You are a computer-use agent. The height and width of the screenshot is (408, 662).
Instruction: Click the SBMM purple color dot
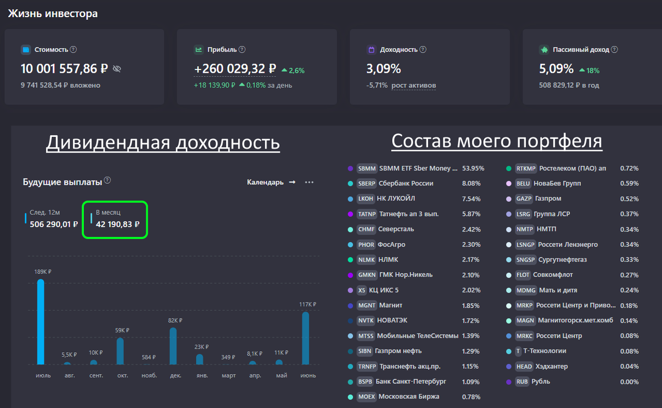[350, 168]
